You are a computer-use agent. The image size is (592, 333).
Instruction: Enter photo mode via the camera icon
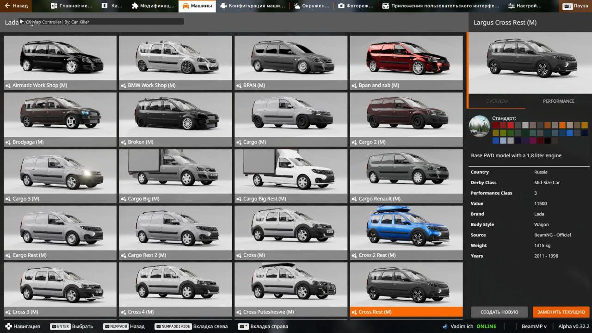click(341, 6)
